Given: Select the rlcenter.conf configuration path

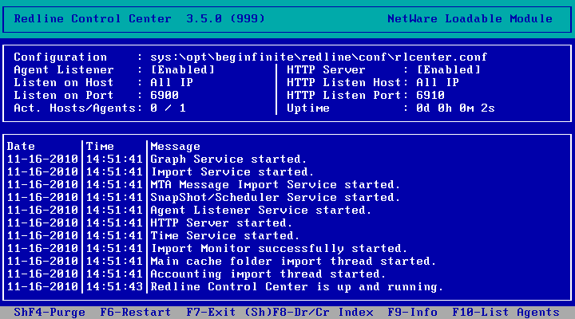Looking at the screenshot, I should 319,57.
